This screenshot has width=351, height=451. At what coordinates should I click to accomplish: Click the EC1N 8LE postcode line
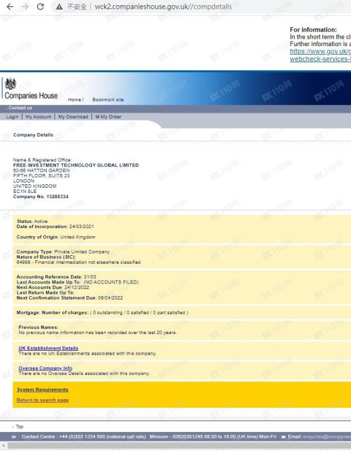tap(25, 191)
